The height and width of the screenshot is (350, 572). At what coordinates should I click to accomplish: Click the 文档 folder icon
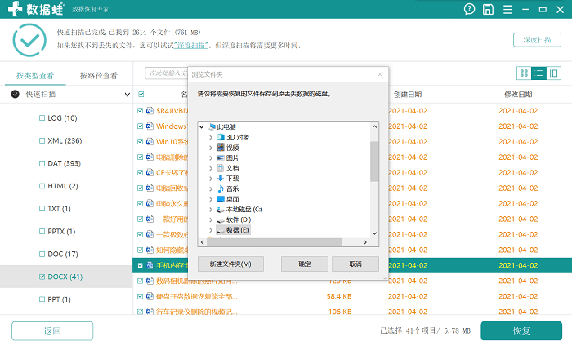(x=221, y=168)
